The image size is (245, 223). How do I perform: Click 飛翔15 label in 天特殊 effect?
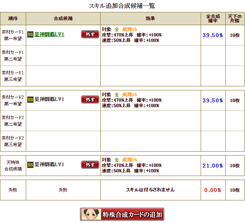tap(129, 160)
